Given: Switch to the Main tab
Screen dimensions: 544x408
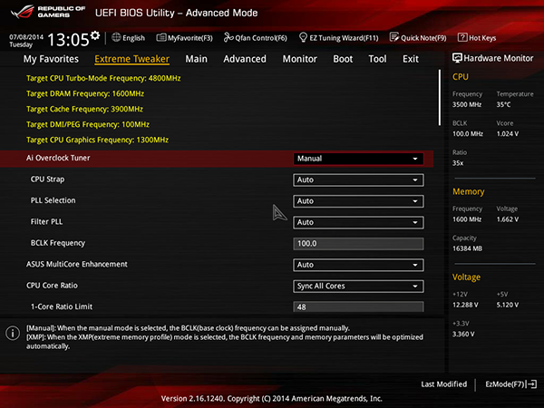Looking at the screenshot, I should click(x=197, y=59).
